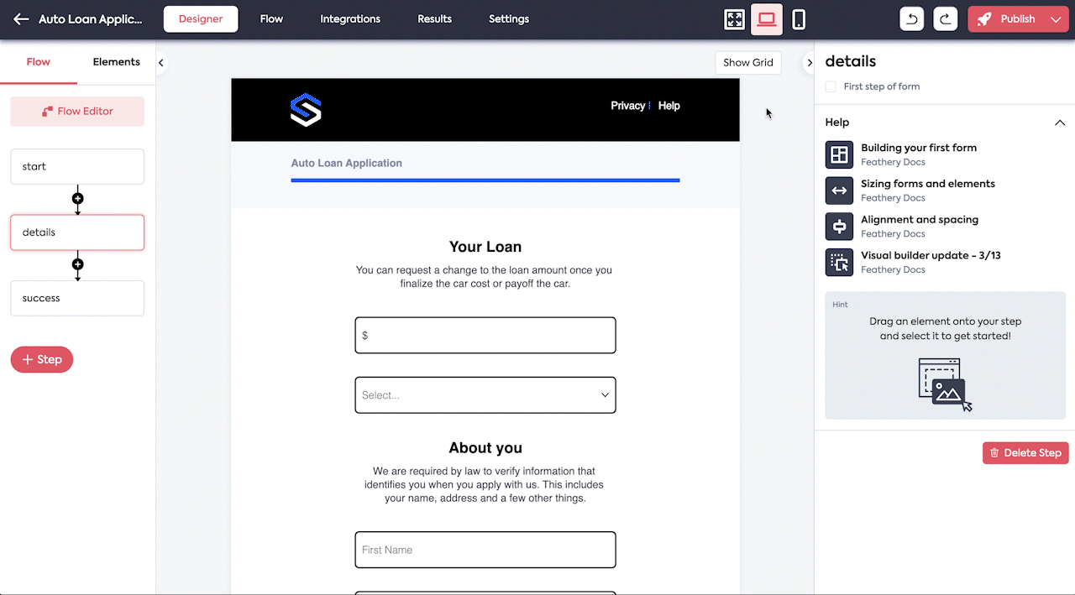The image size is (1075, 595).
Task: Click the dollar amount input field
Action: pos(485,335)
